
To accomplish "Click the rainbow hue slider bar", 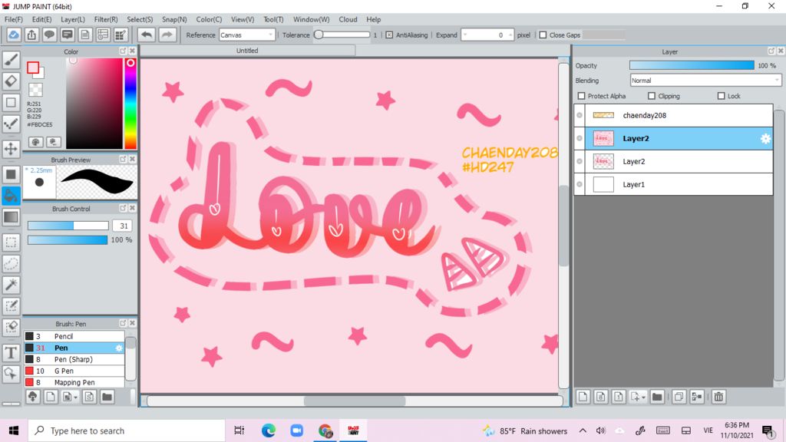I will point(130,104).
